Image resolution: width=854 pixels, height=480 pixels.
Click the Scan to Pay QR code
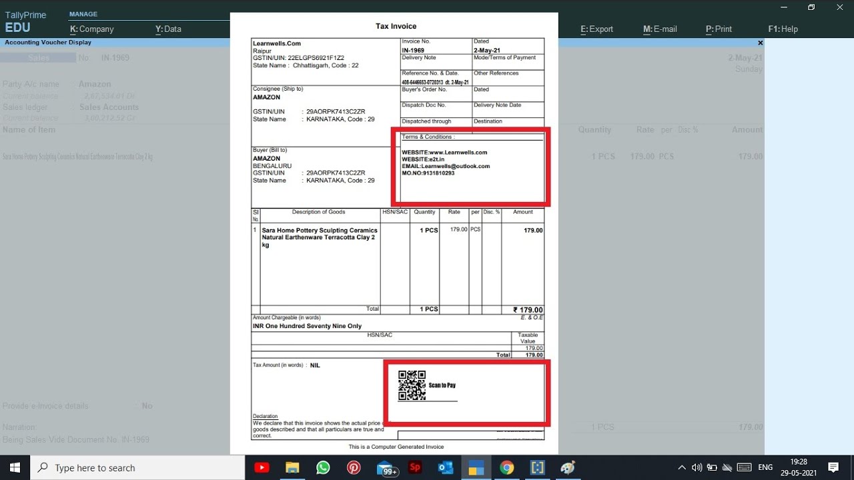412,385
